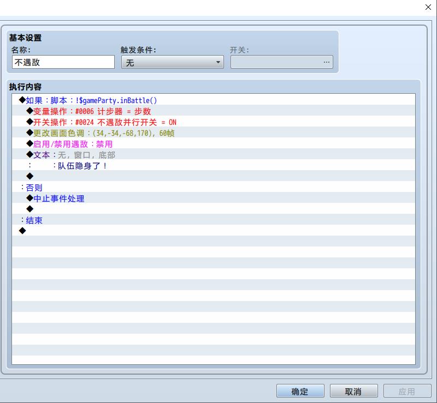Select the 中止事件处理 command line
The width and height of the screenshot is (437, 403).
(214, 199)
